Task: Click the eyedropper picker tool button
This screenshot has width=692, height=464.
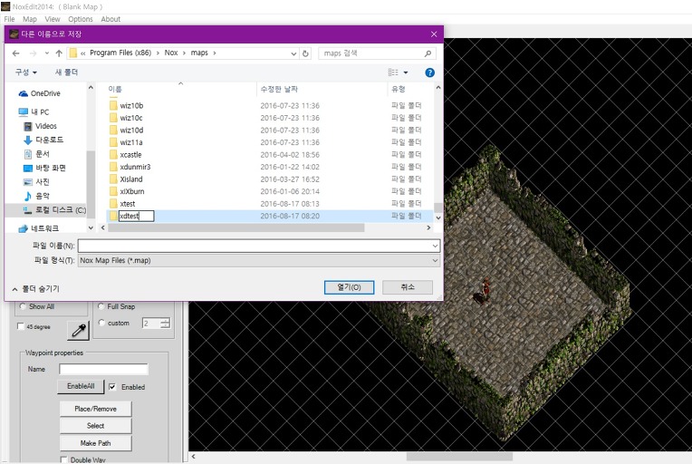Action: point(78,330)
